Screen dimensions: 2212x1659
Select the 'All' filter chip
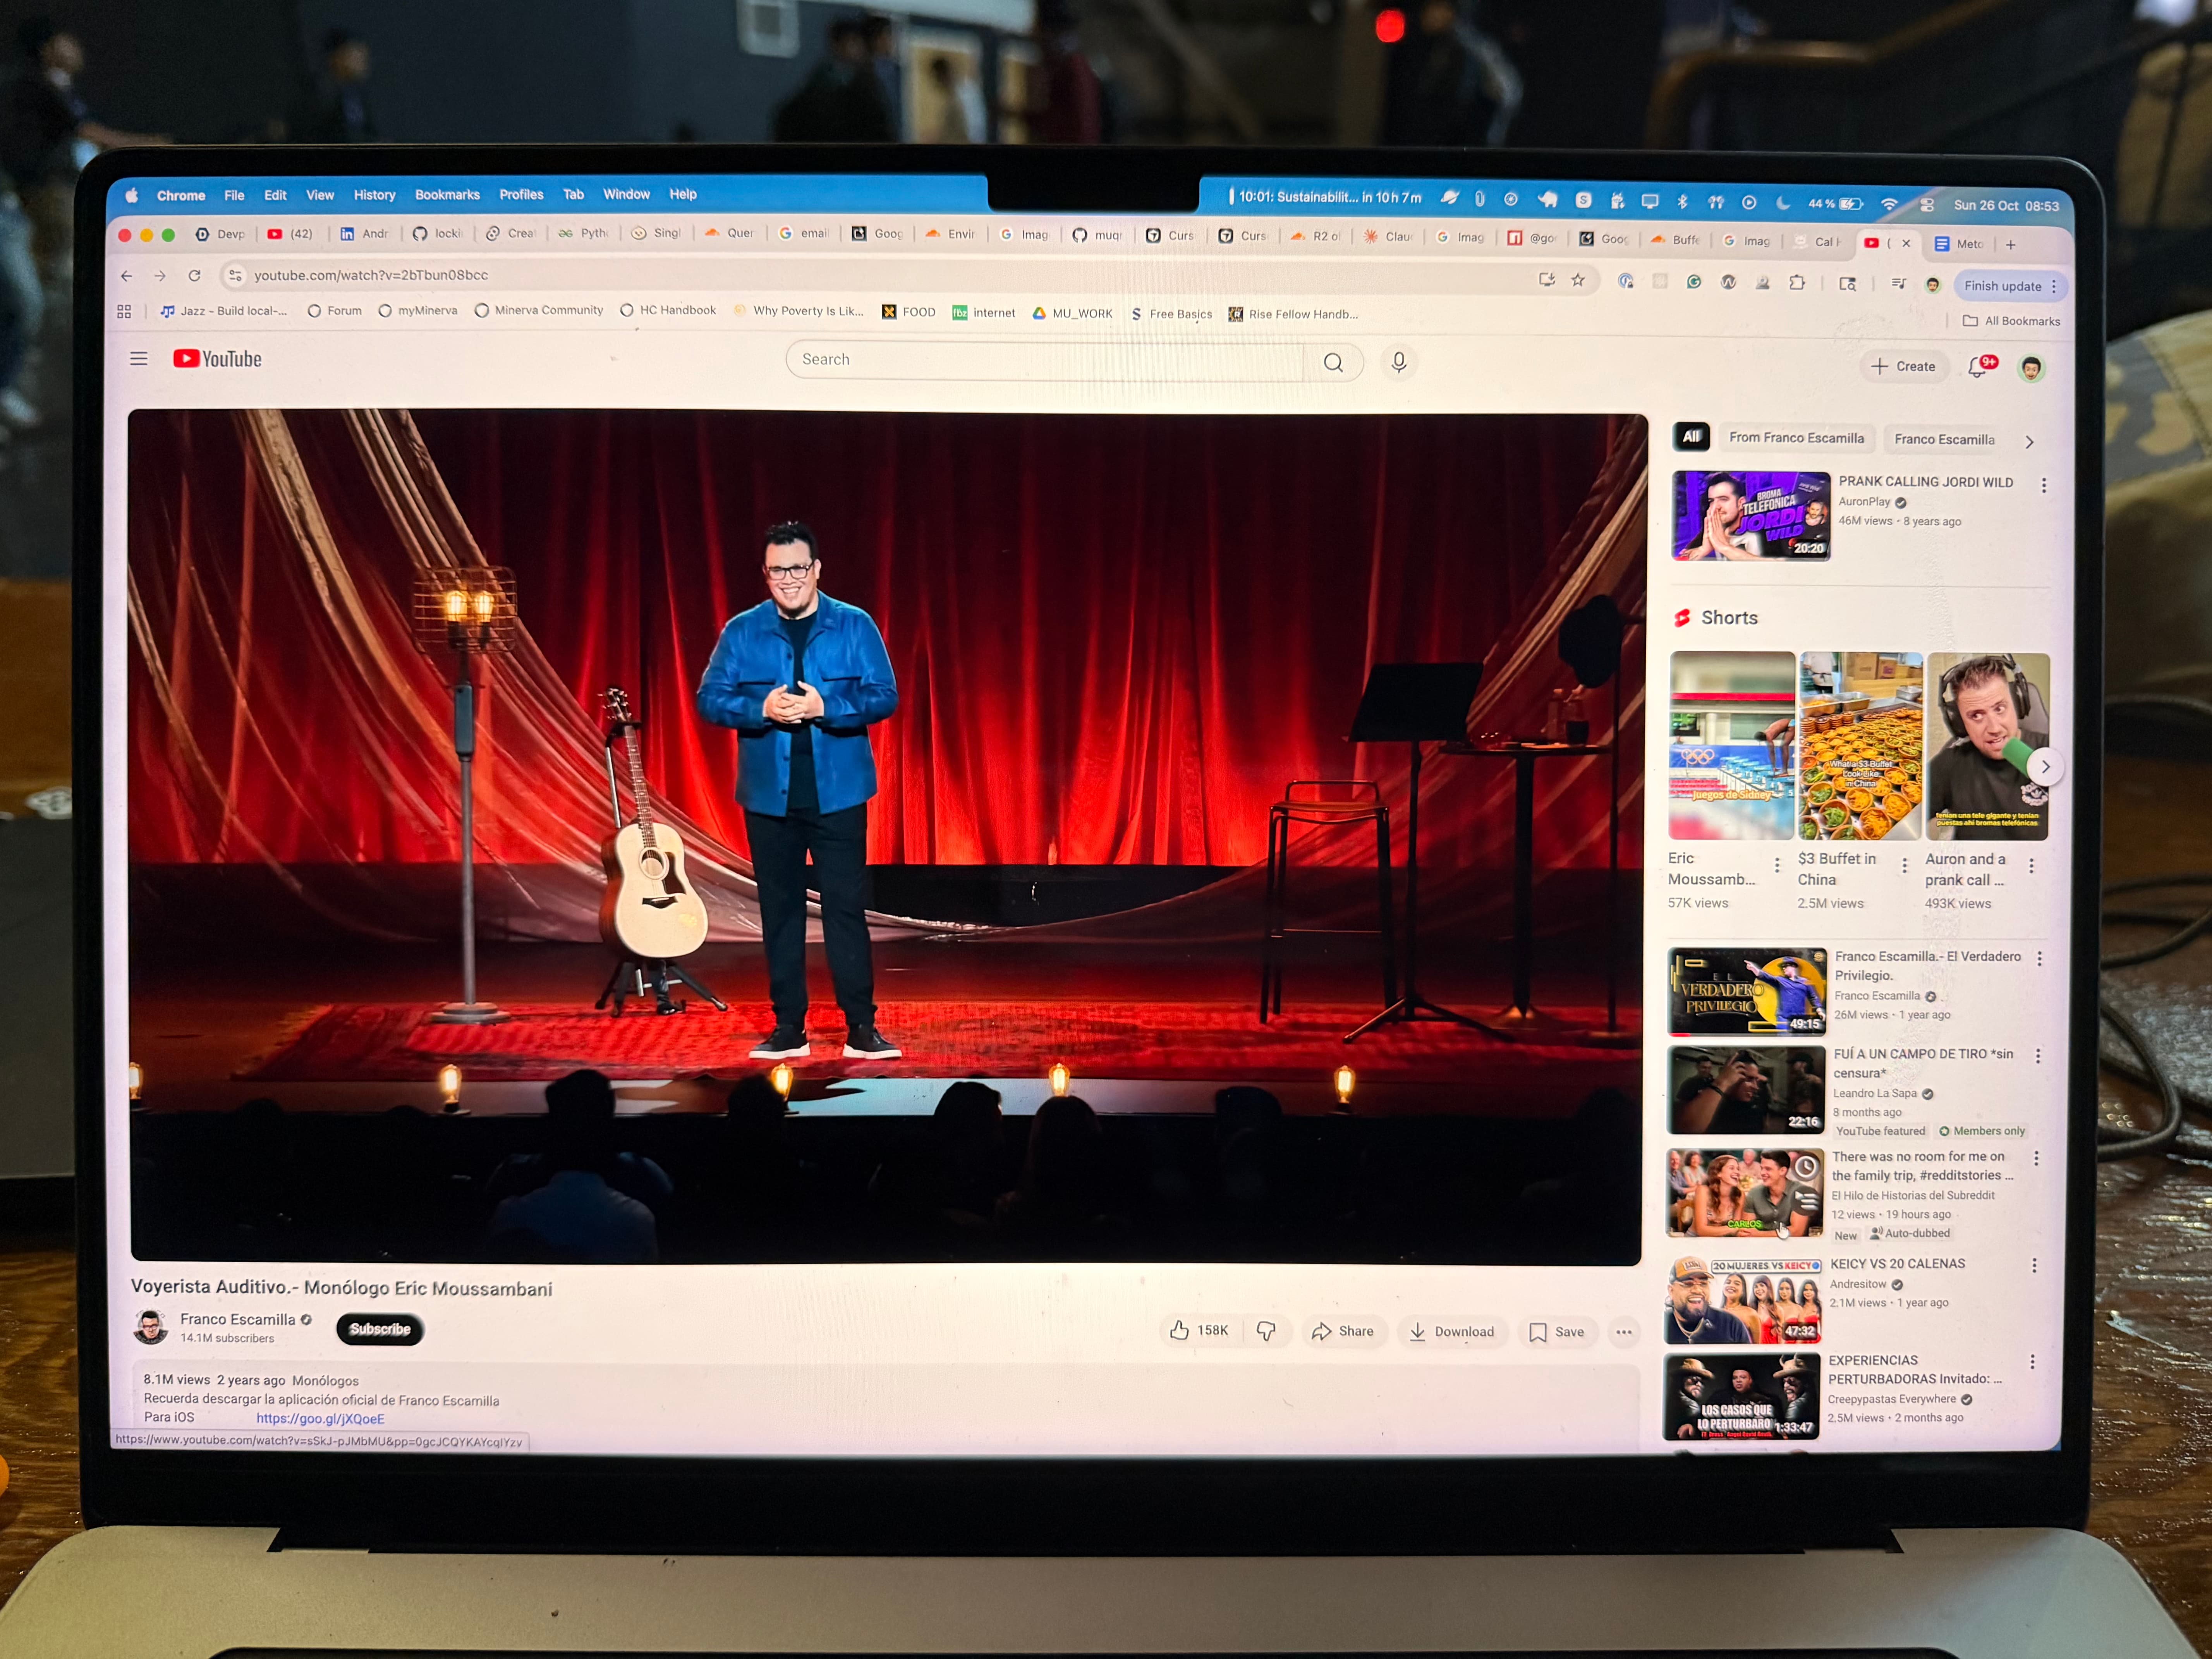pyautogui.click(x=1691, y=436)
